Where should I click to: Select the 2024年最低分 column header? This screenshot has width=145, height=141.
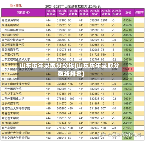coord(51,12)
